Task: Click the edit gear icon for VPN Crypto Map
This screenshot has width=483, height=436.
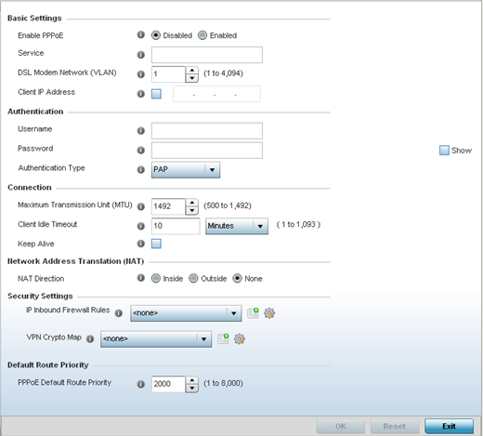Action: pyautogui.click(x=240, y=338)
